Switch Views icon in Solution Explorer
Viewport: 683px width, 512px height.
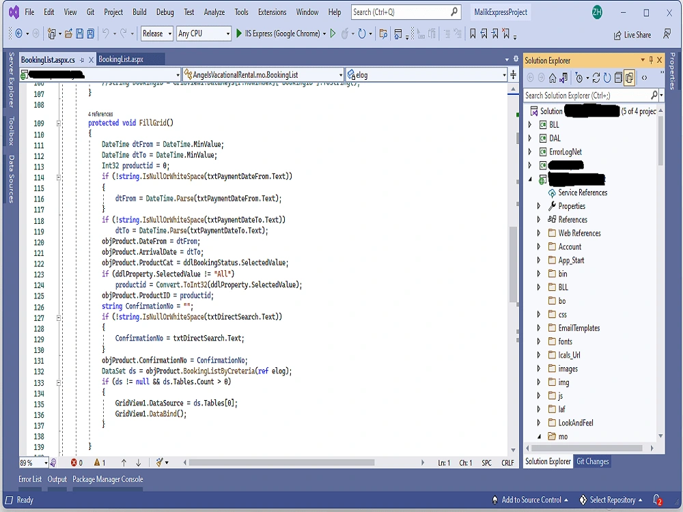click(x=563, y=78)
